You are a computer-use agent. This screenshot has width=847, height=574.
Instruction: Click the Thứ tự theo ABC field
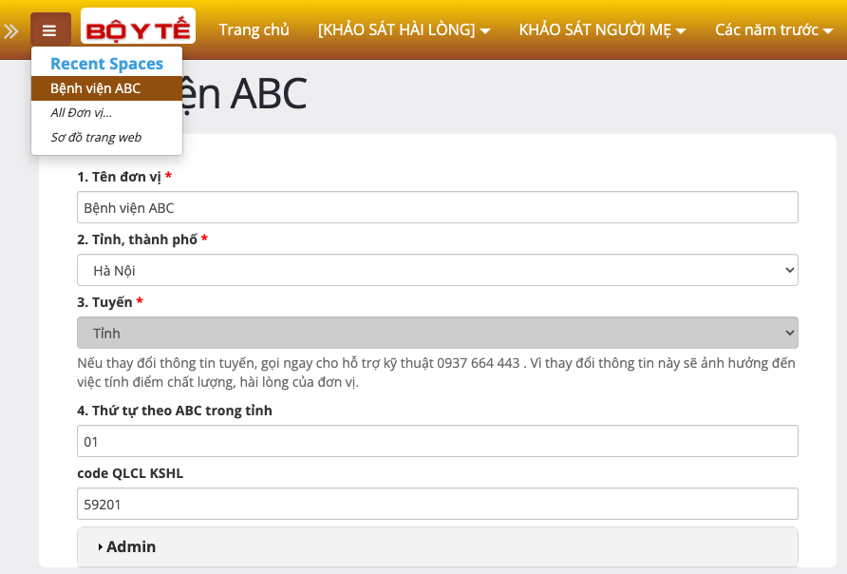point(437,441)
